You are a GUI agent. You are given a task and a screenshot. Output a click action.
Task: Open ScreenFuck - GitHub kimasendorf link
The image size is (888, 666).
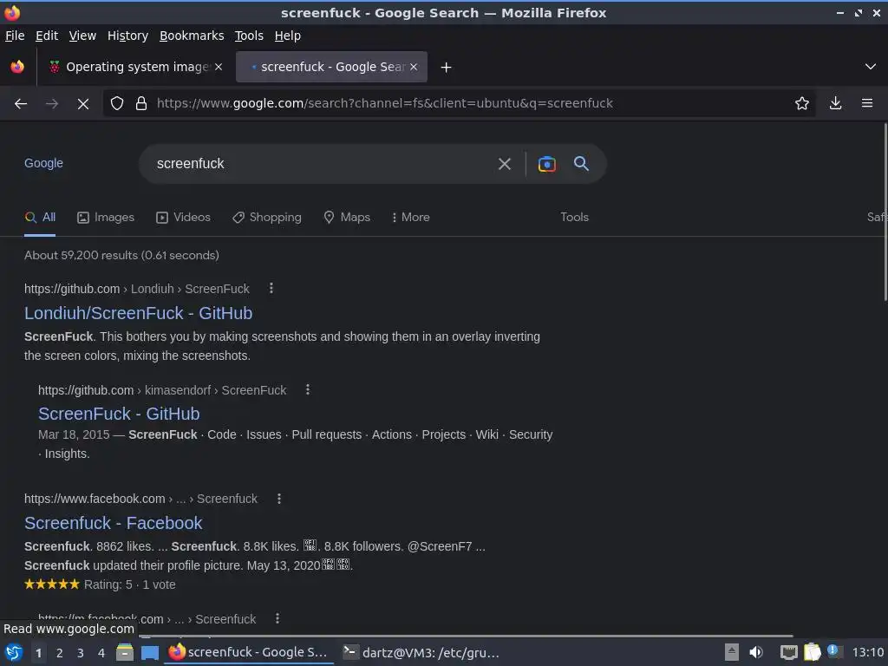(x=119, y=414)
